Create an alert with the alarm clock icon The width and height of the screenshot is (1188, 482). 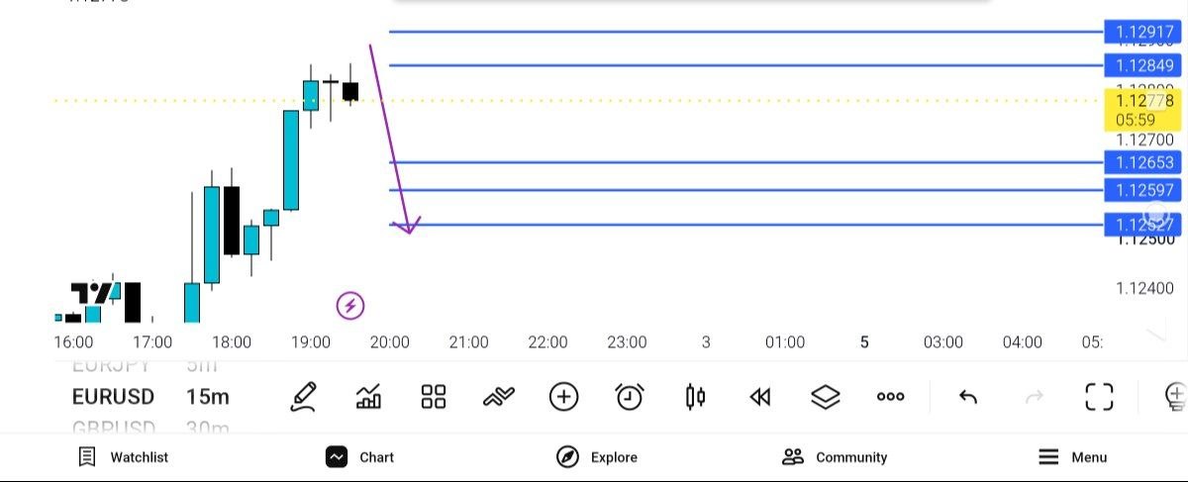pos(630,397)
